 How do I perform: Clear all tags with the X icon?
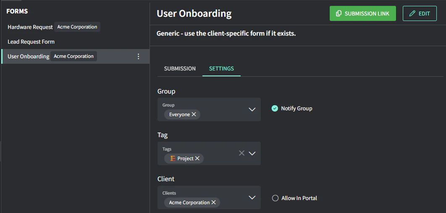(241, 153)
